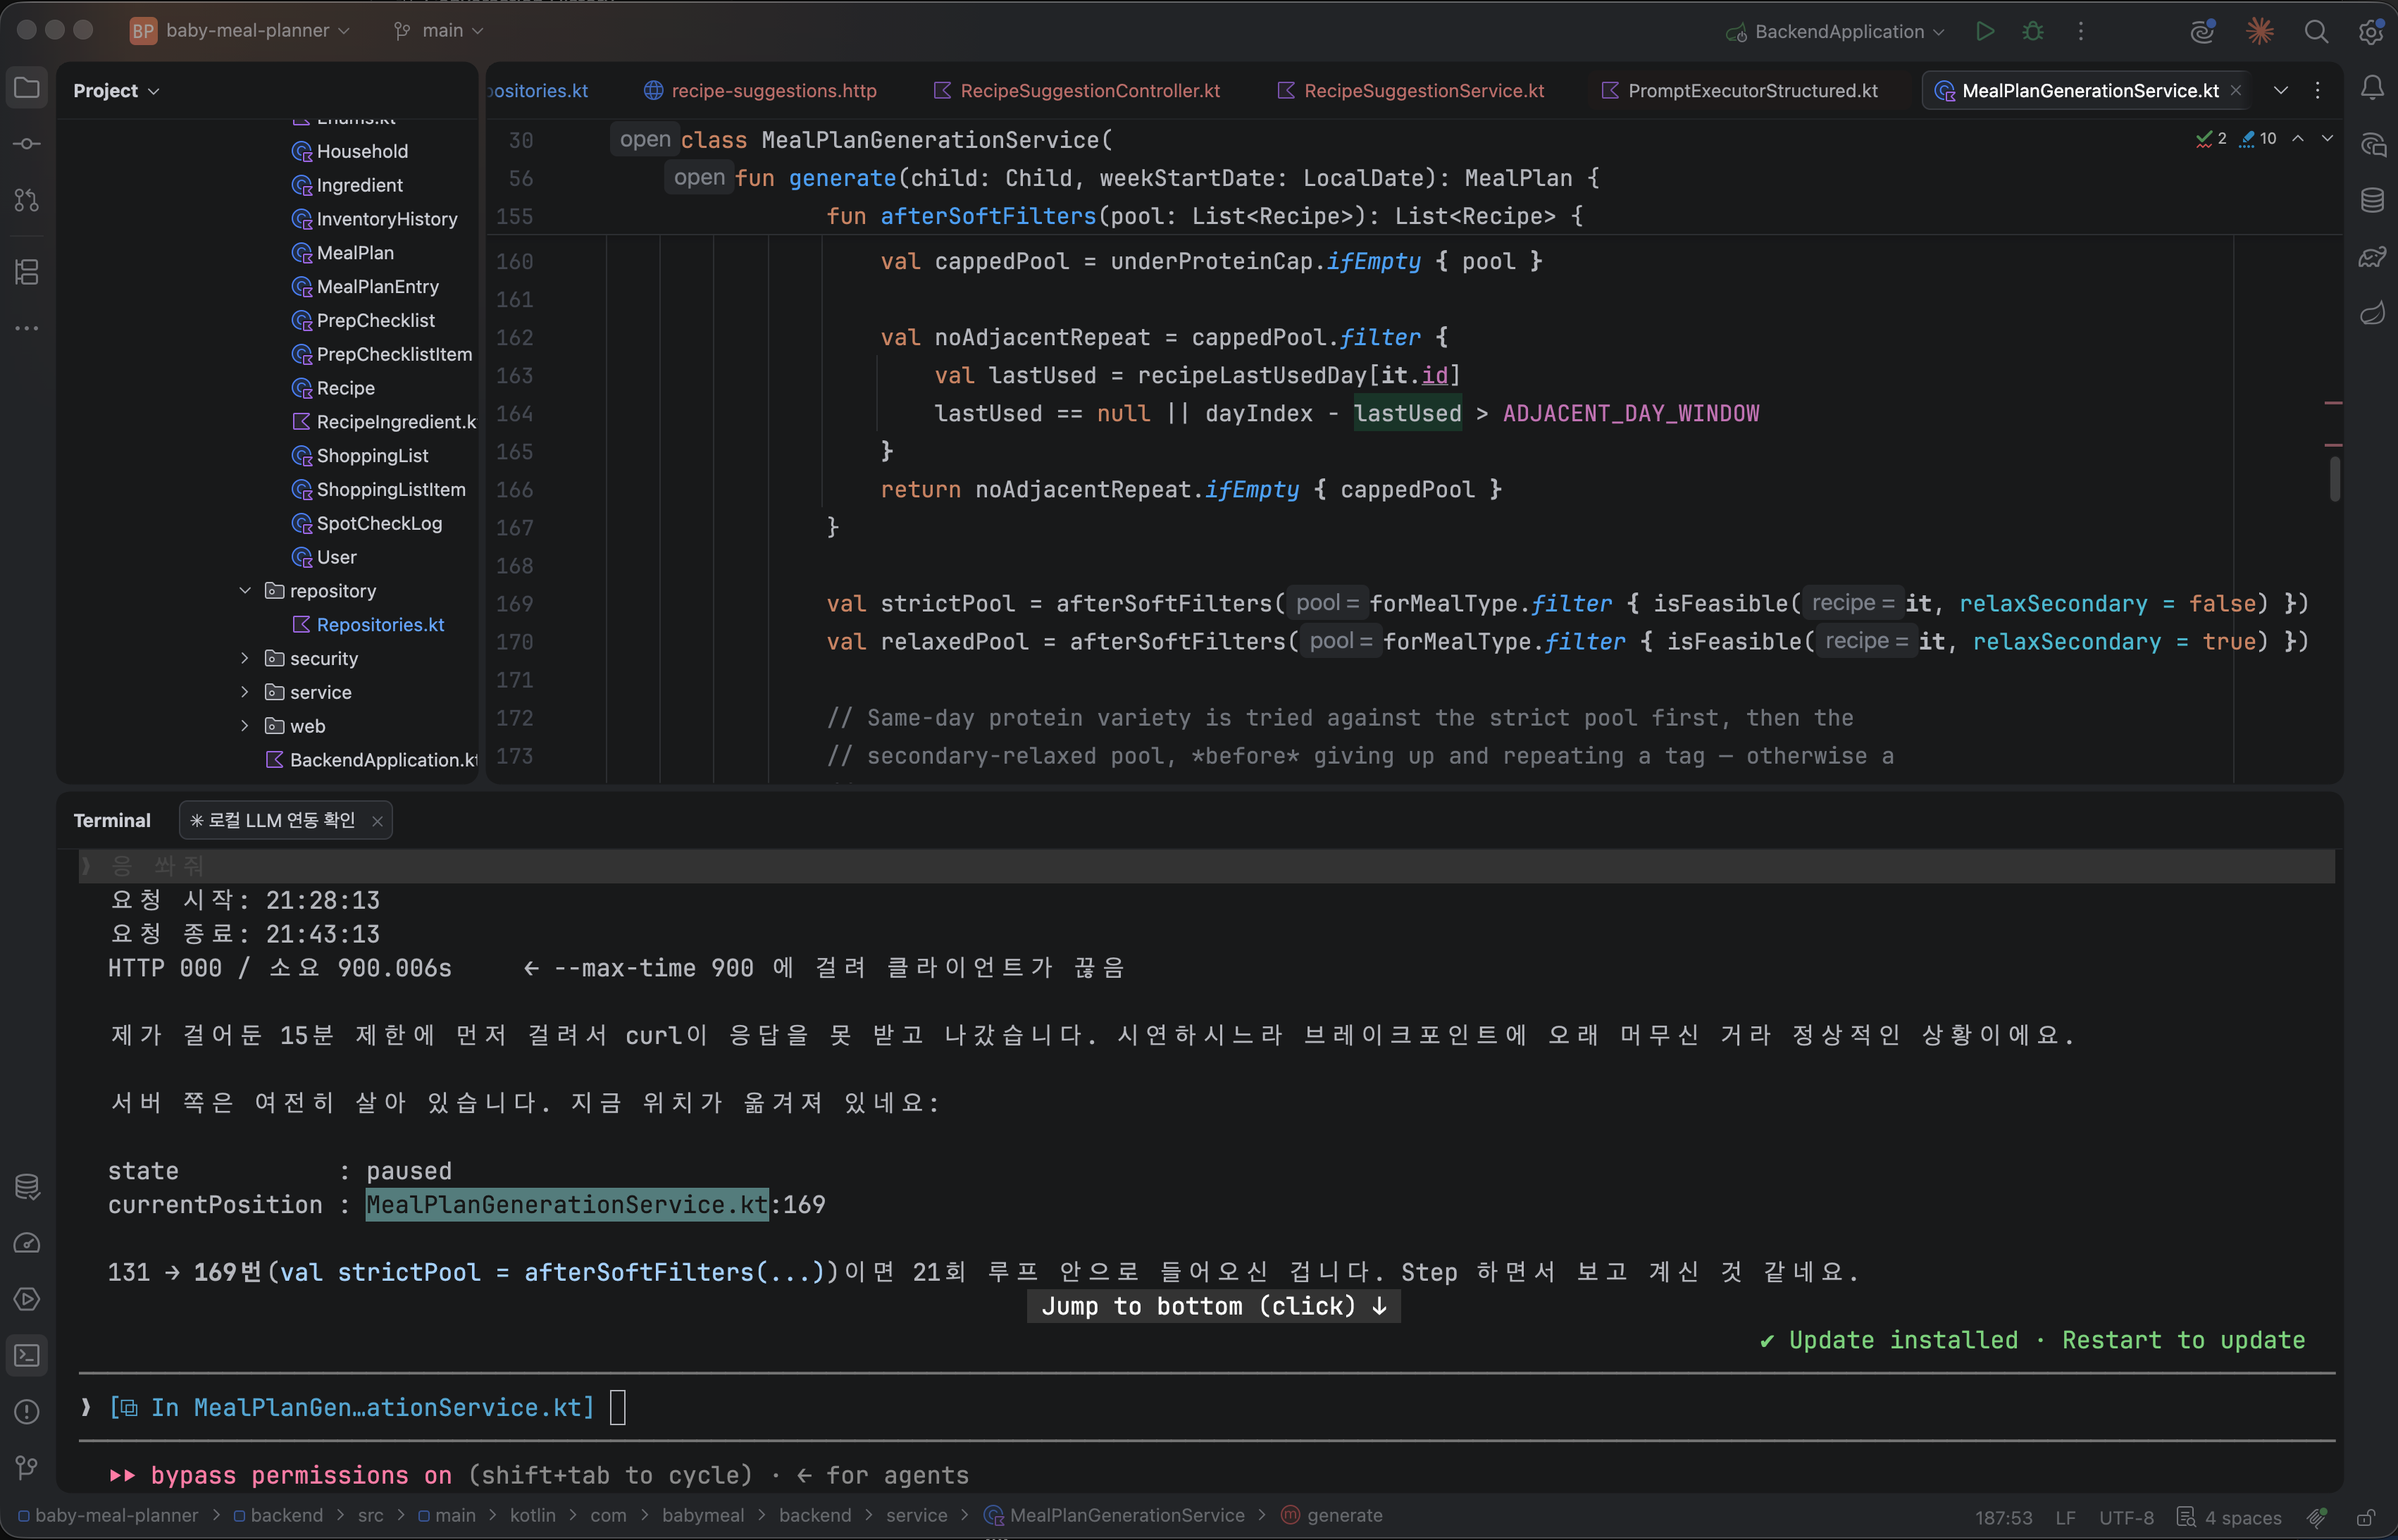Expand the security folder
2398x1540 pixels.
tap(245, 658)
